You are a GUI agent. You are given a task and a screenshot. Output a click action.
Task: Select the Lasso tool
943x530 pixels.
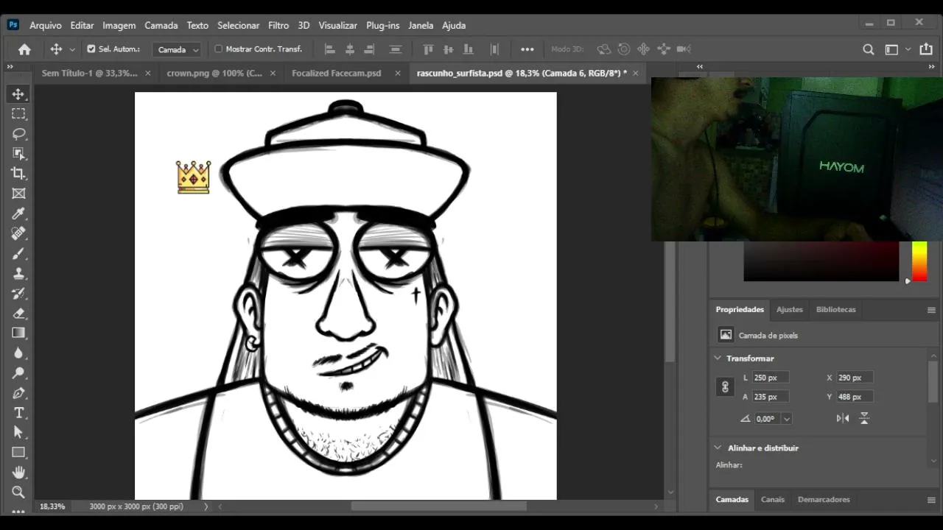click(18, 133)
